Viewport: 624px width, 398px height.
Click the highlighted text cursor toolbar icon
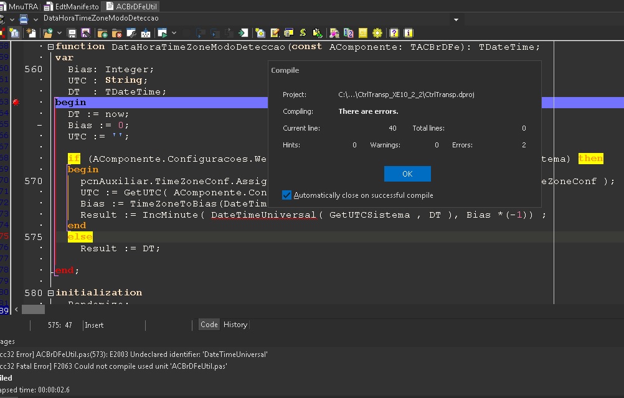[14, 33]
